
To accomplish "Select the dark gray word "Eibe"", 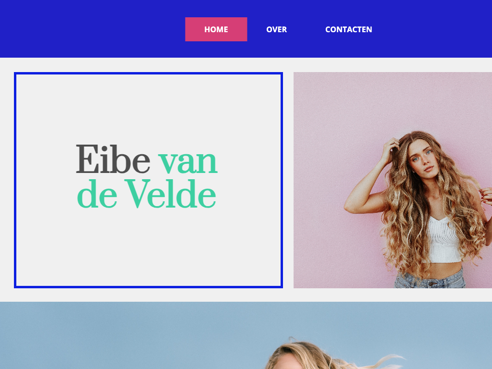I will (x=113, y=159).
